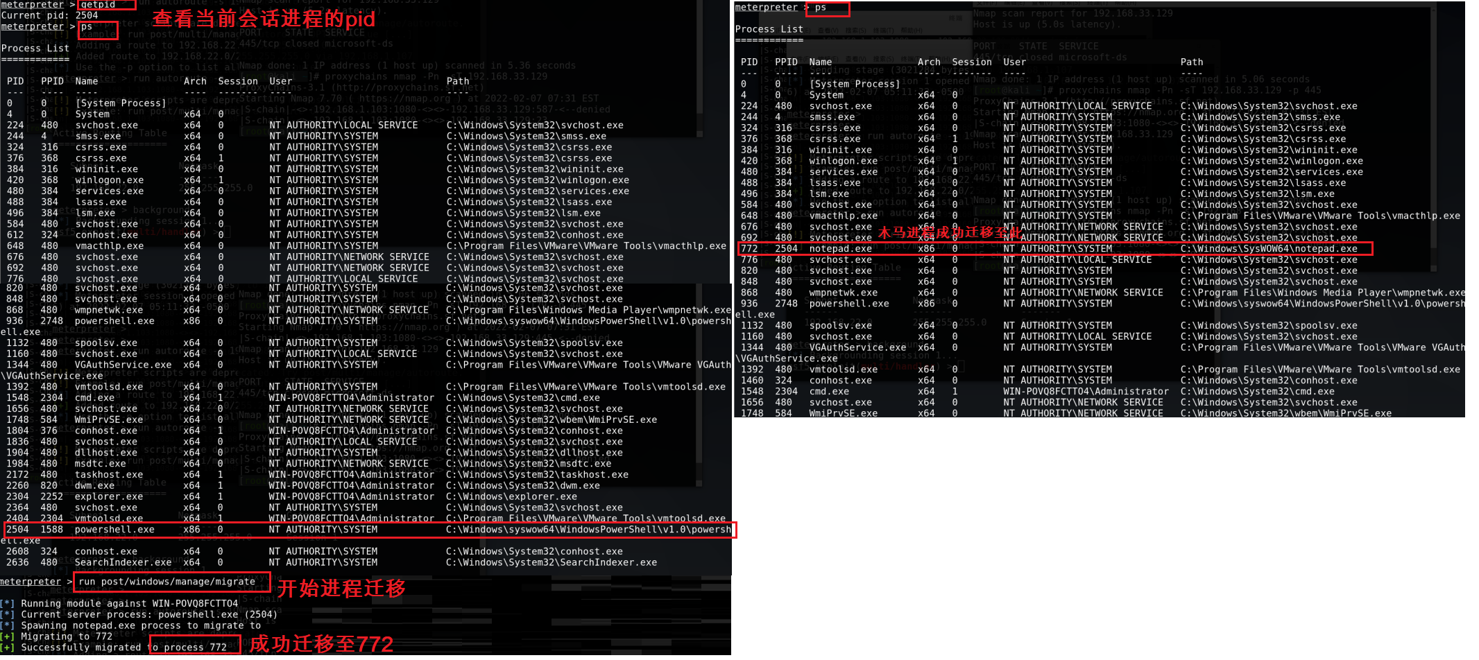Click PPID column header in left terminal
Image resolution: width=1479 pixels, height=660 pixels.
pyautogui.click(x=52, y=81)
